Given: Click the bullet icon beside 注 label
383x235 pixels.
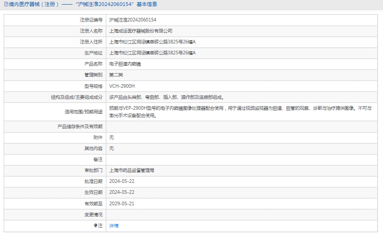Looking at the screenshot, I should [96, 225].
